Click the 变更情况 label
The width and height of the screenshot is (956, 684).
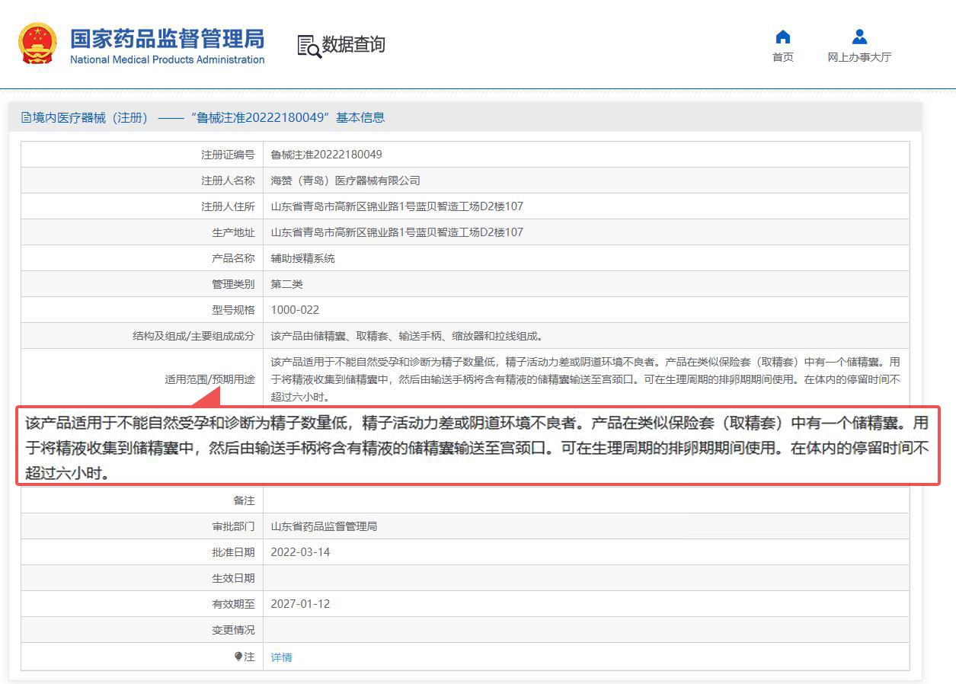pos(233,630)
